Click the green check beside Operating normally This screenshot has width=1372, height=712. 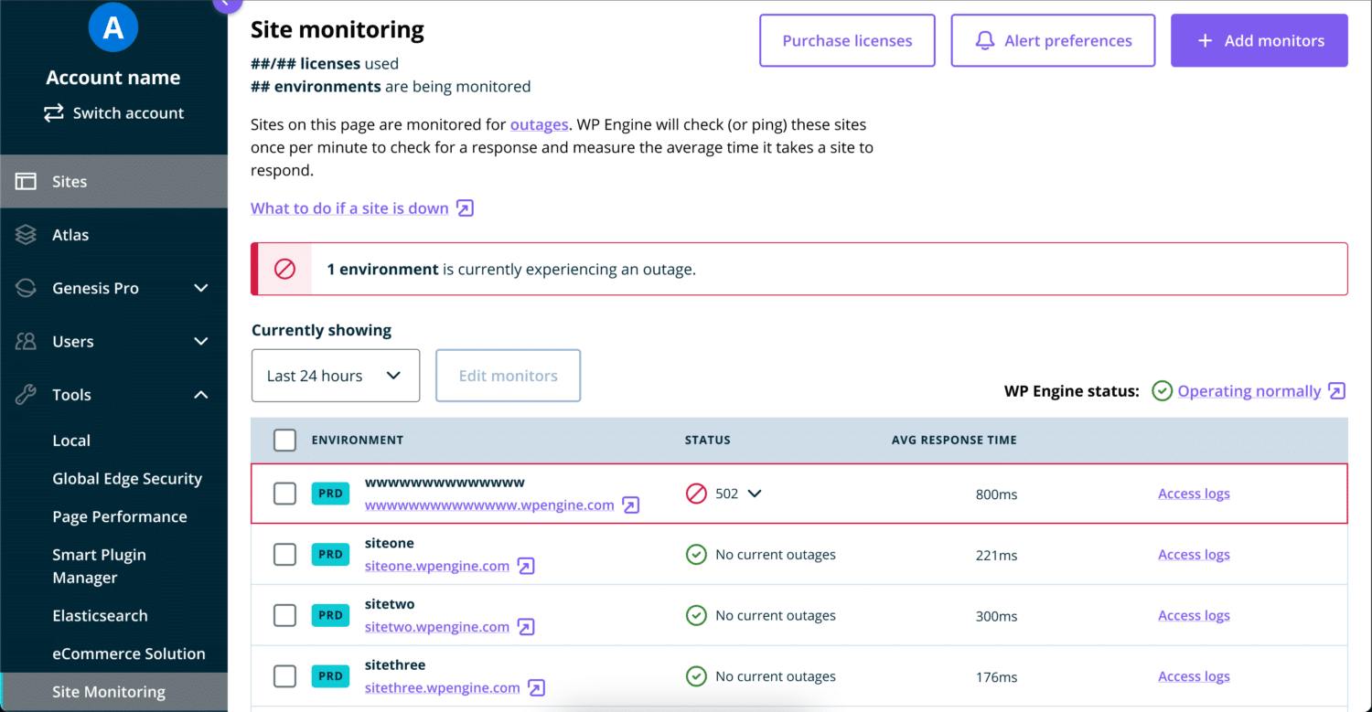click(1162, 390)
